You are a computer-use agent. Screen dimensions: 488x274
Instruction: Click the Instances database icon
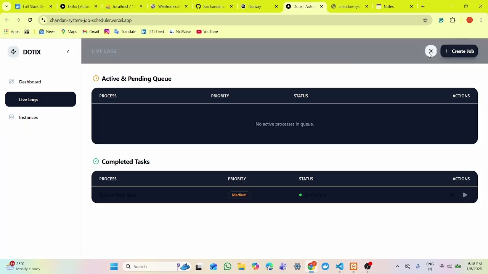pyautogui.click(x=11, y=117)
